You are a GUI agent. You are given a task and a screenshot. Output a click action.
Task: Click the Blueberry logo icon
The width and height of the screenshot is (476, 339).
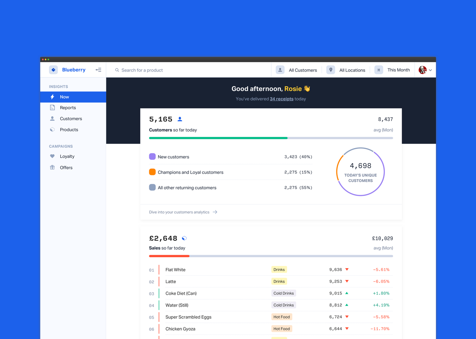pos(53,70)
